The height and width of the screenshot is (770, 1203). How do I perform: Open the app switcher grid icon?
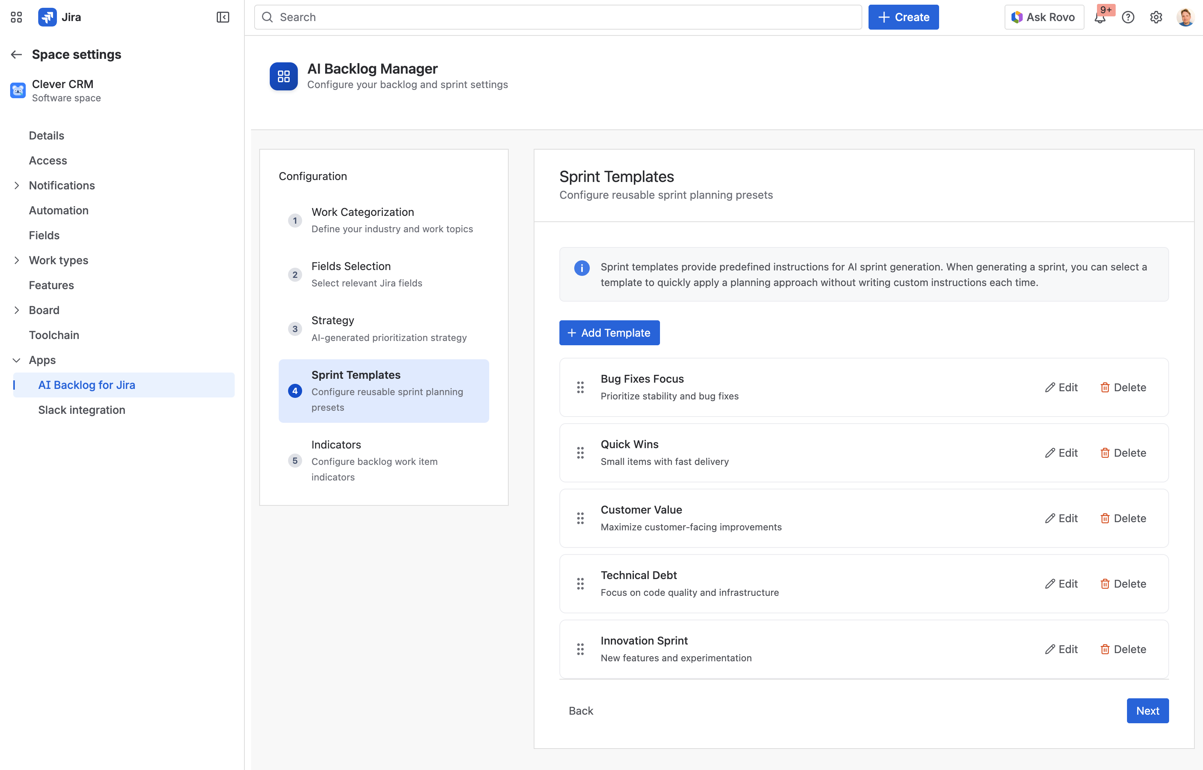(x=16, y=16)
